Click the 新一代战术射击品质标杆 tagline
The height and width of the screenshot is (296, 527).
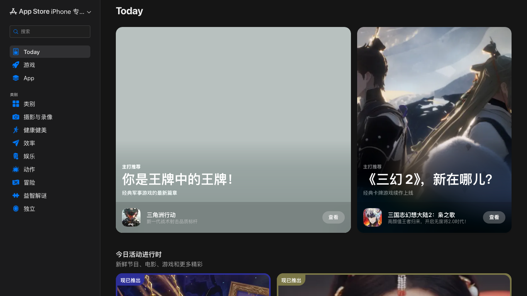pyautogui.click(x=172, y=222)
